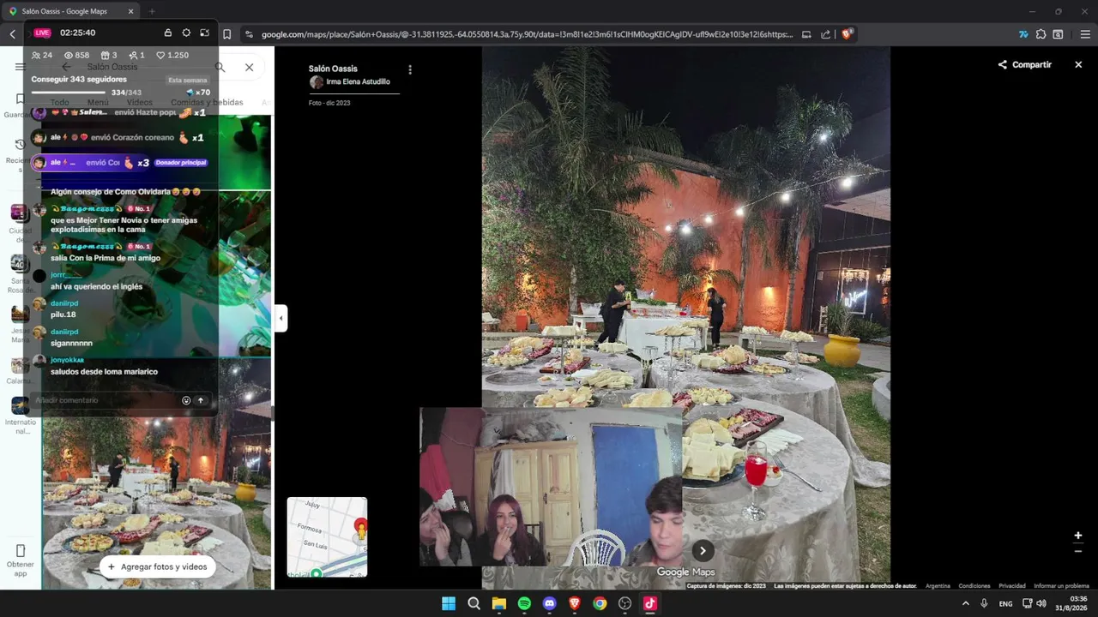1098x617 pixels.
Task: Click Informar un problema link
Action: (1061, 586)
